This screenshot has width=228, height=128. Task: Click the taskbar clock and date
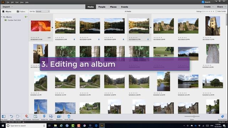click(x=218, y=126)
